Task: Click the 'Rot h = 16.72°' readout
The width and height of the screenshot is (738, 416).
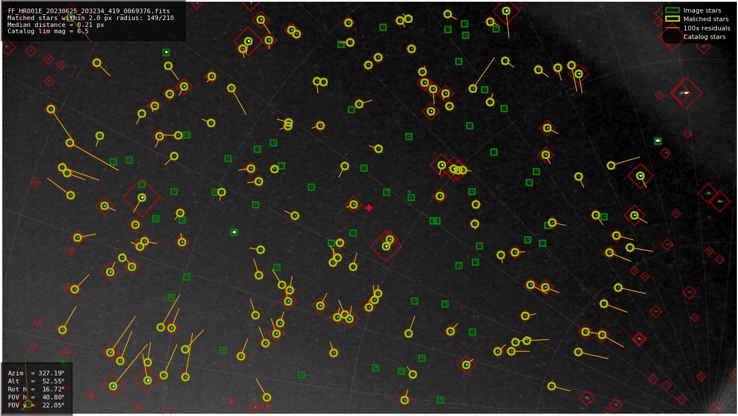Action: tap(36, 389)
